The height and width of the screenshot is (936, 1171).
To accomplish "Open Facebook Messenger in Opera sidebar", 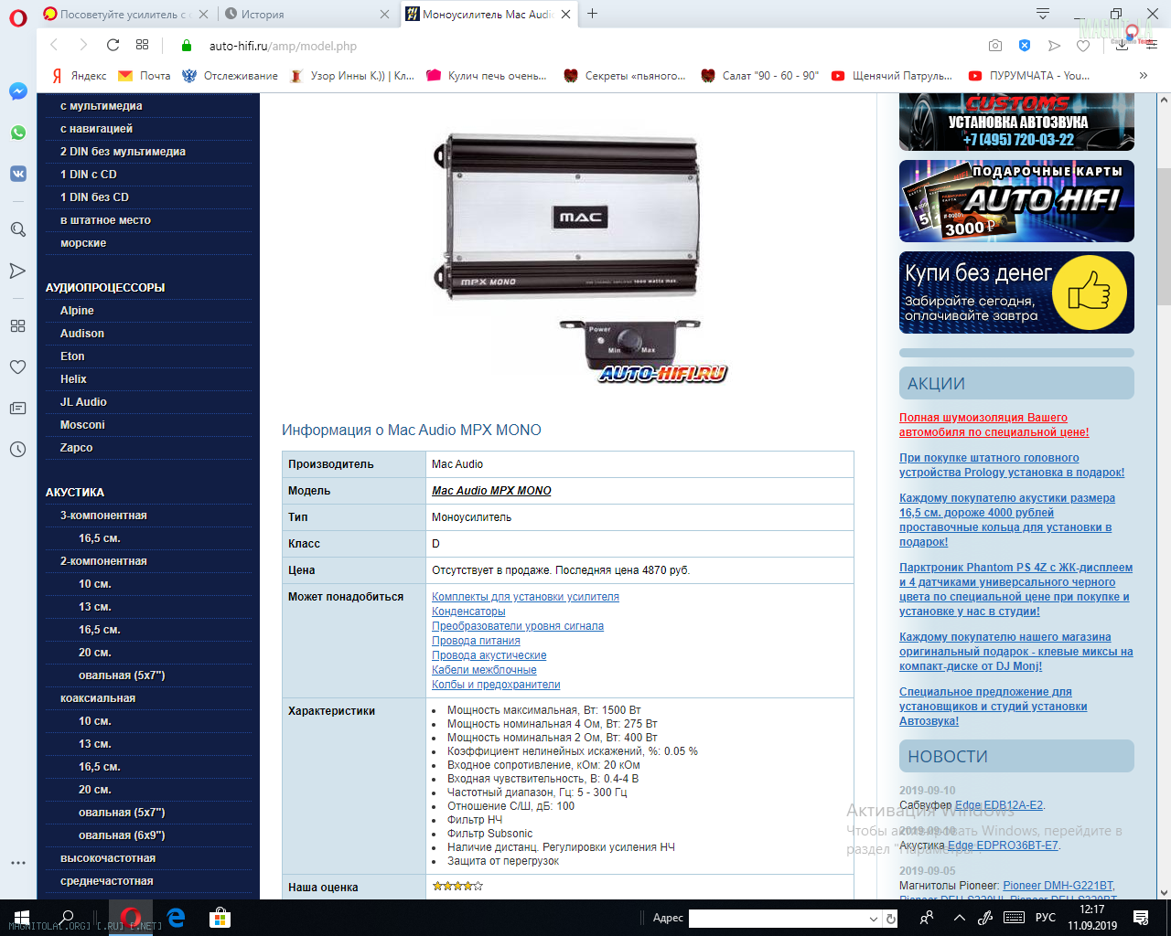I will 18,91.
